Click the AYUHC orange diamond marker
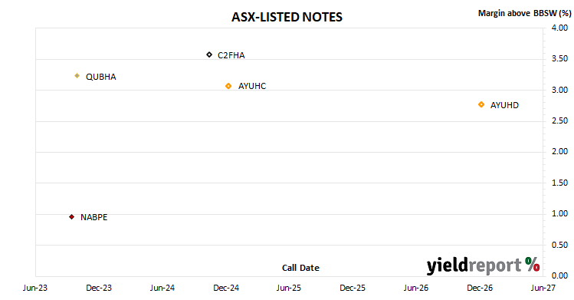 [x=228, y=86]
